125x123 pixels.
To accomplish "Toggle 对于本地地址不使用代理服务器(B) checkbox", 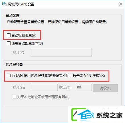I will [14, 97].
